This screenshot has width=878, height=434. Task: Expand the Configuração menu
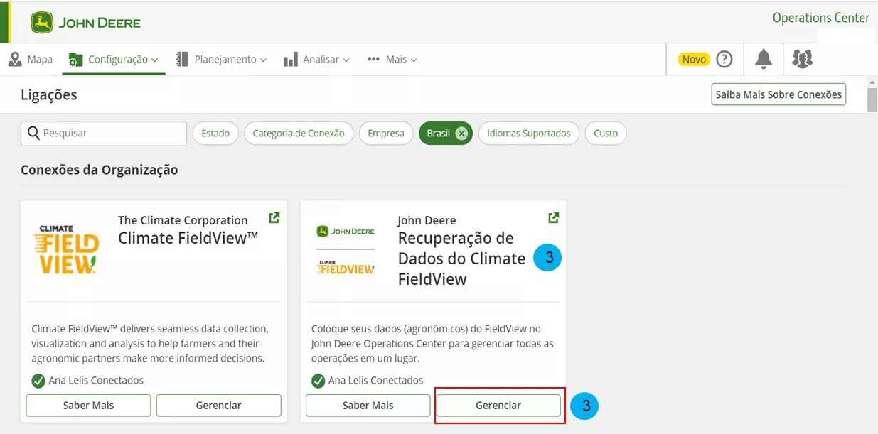[114, 60]
